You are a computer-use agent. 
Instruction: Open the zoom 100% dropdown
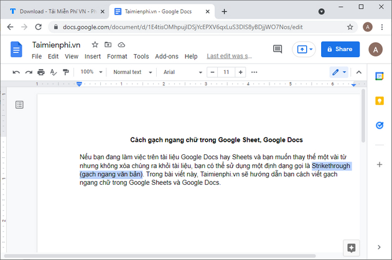point(91,72)
